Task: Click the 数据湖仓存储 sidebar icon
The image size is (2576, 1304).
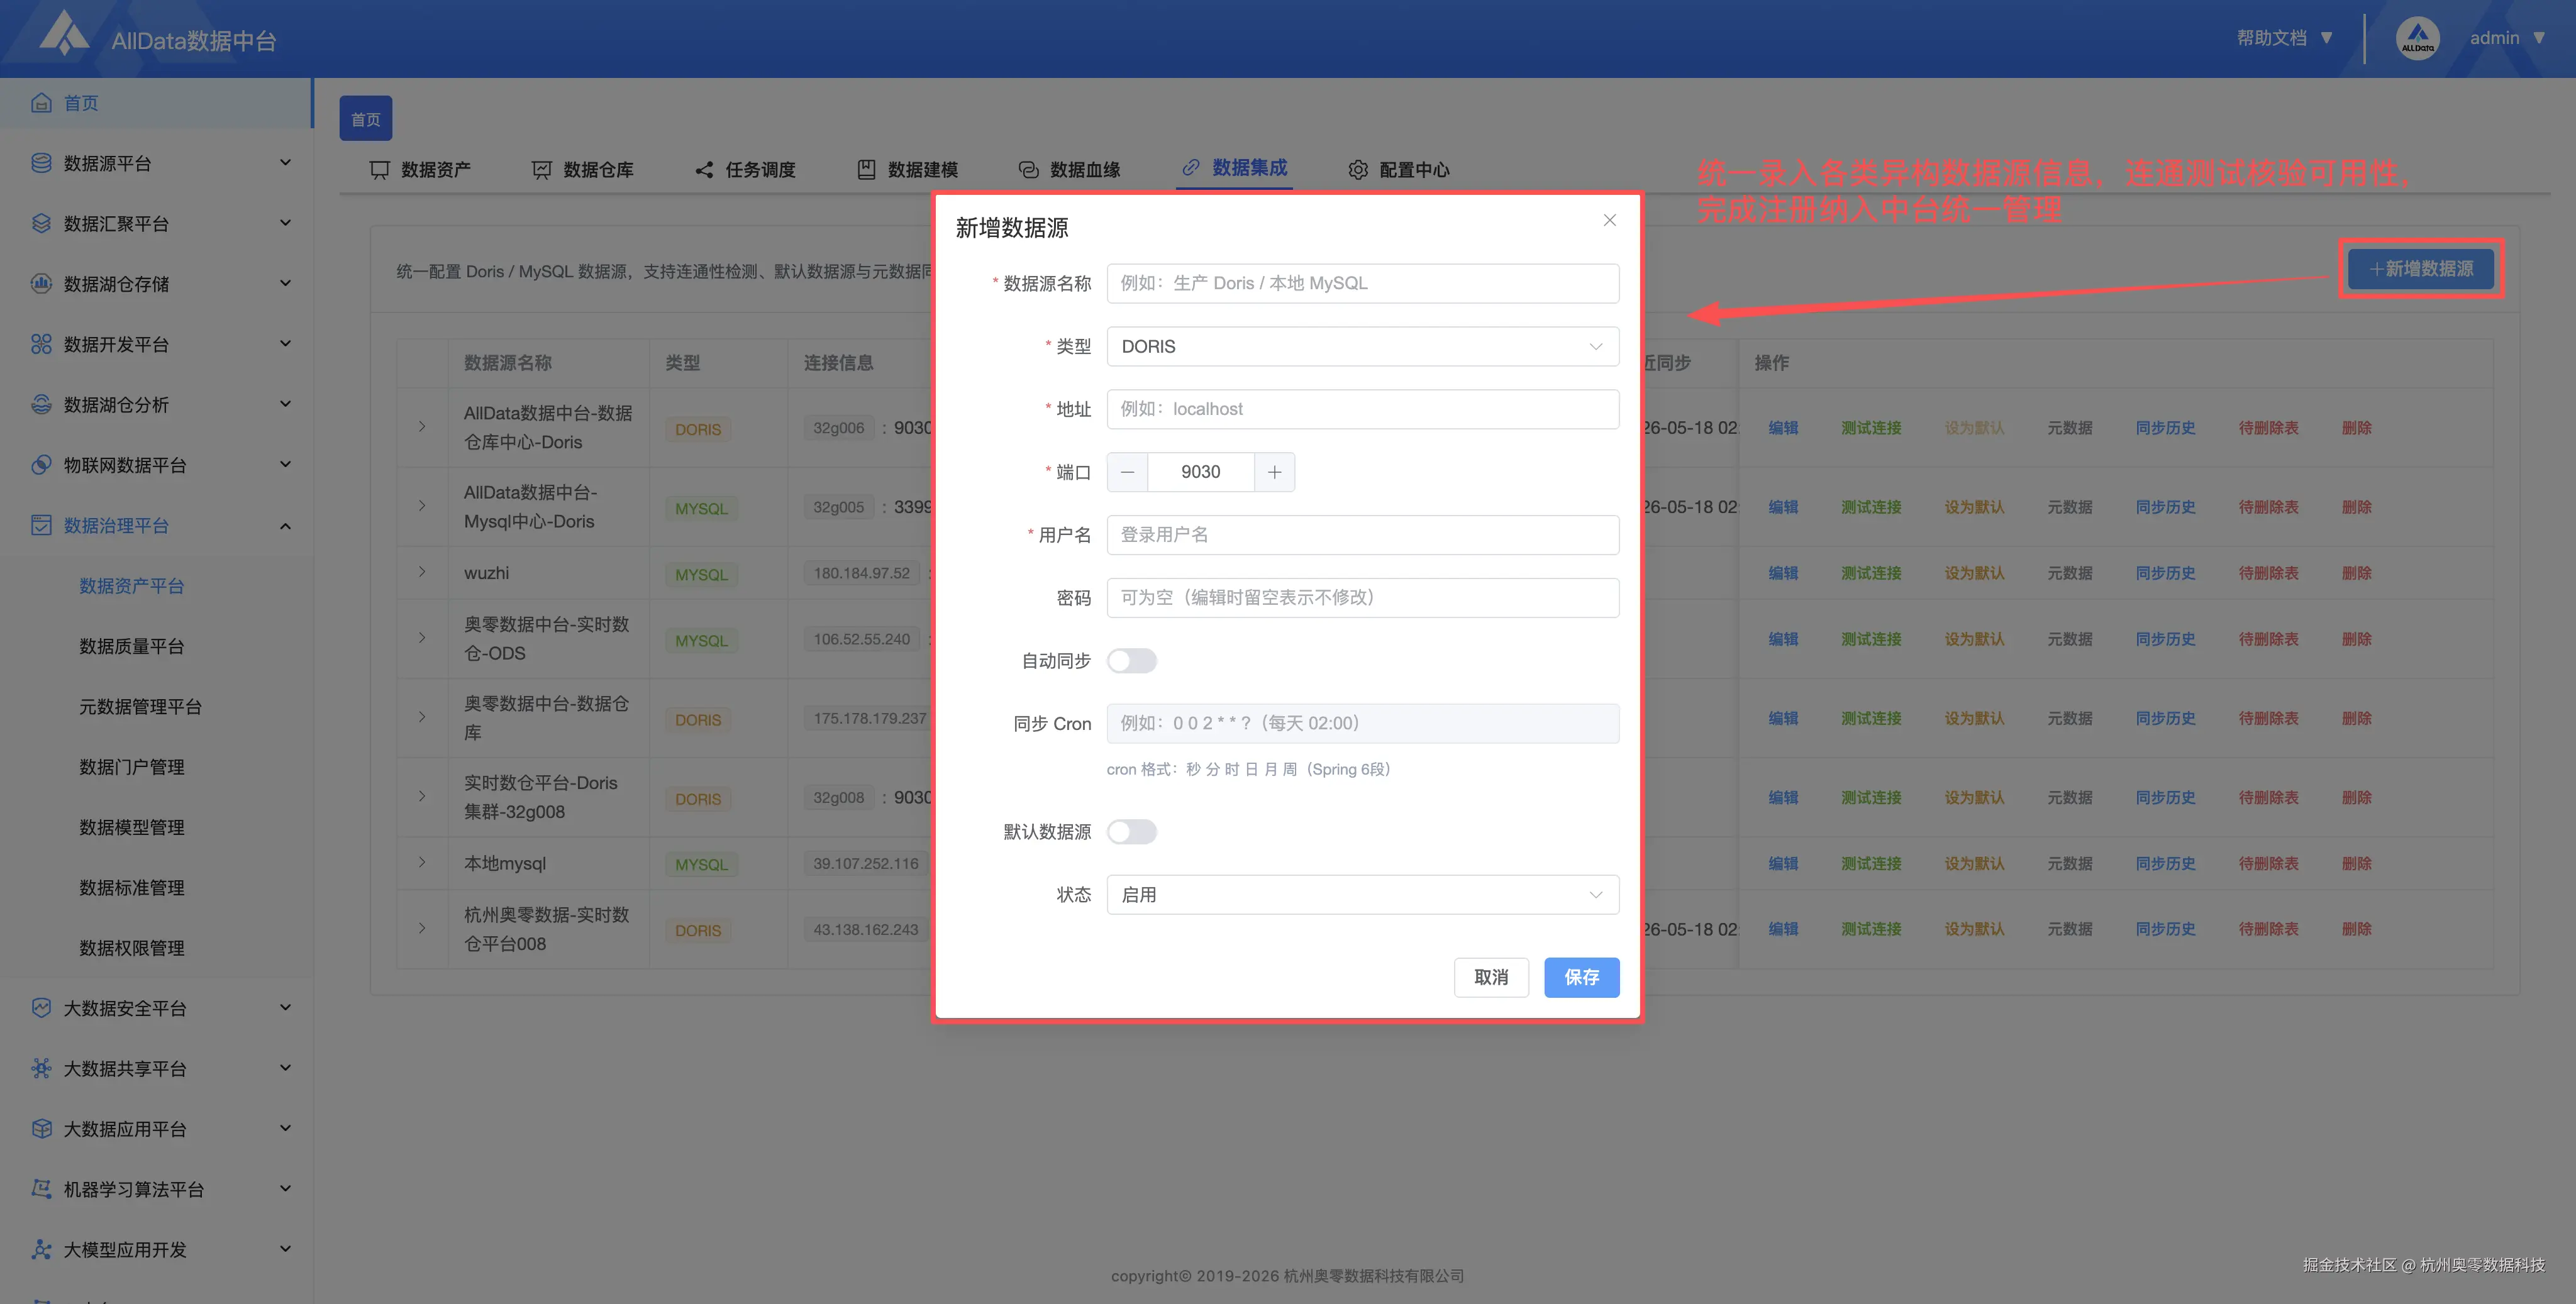Action: pyautogui.click(x=41, y=283)
